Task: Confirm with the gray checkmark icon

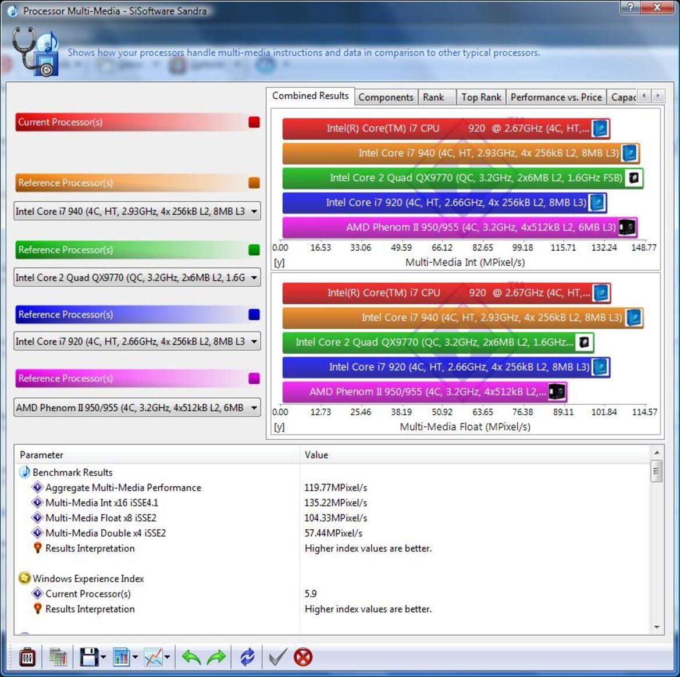Action: pos(277,657)
